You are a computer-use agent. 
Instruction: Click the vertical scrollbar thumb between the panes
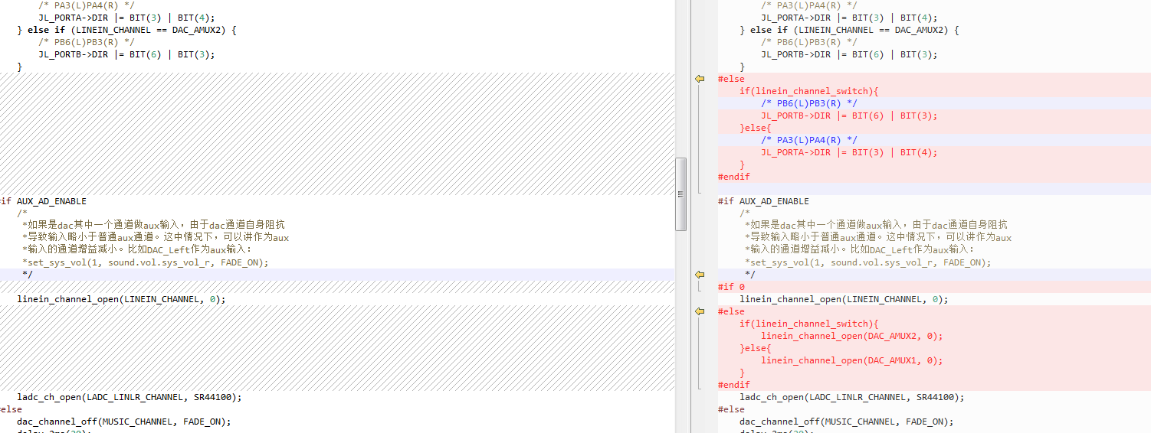(x=680, y=194)
